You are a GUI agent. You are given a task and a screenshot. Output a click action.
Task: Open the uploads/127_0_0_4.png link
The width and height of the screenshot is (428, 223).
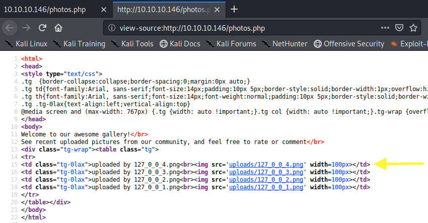266,164
